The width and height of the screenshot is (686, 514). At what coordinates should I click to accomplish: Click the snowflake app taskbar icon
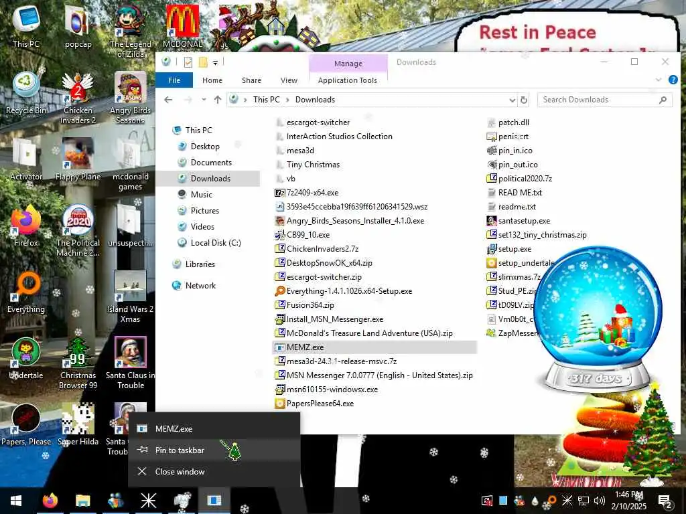(x=148, y=501)
